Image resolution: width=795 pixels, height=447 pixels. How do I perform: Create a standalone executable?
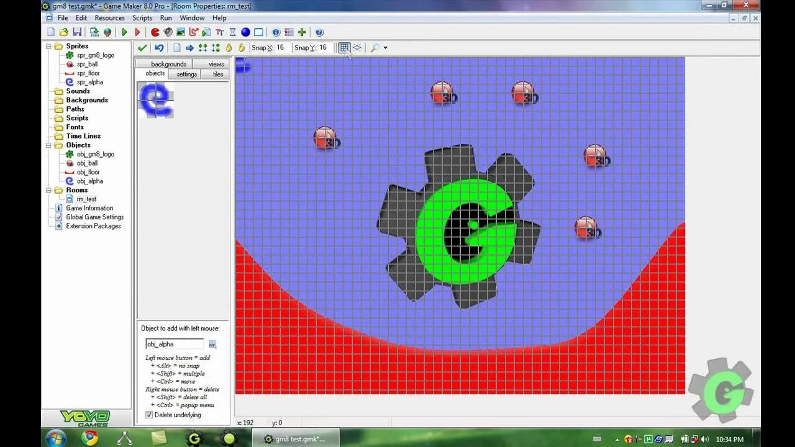click(94, 32)
